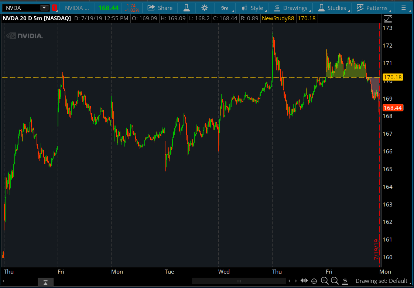Image resolution: width=414 pixels, height=288 pixels.
Task: Open the Drawings menu button
Action: point(291,8)
